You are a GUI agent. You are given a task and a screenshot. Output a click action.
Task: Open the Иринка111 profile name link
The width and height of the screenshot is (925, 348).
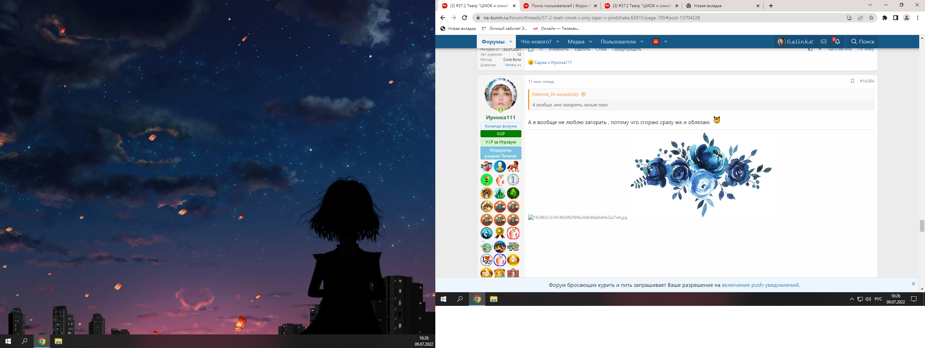click(501, 117)
